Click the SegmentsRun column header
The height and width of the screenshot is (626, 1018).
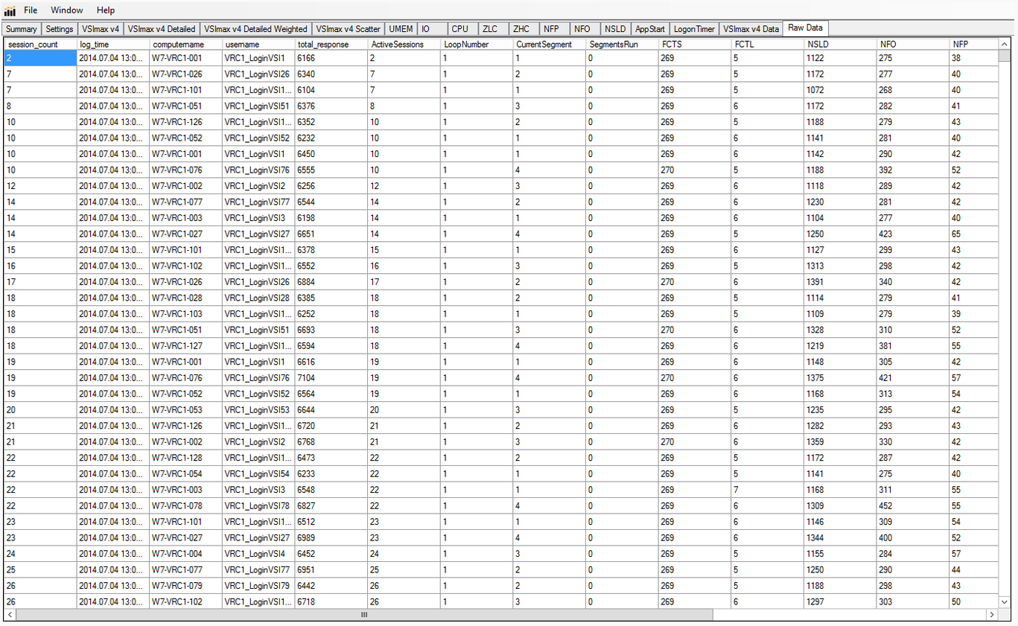622,45
